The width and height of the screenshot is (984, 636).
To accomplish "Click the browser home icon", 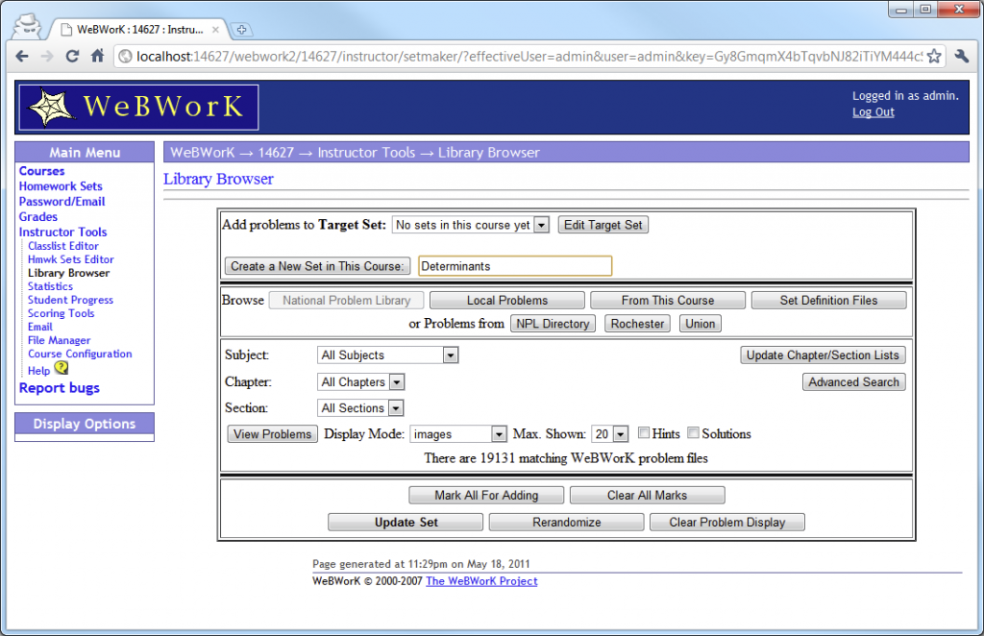I will click(x=95, y=57).
